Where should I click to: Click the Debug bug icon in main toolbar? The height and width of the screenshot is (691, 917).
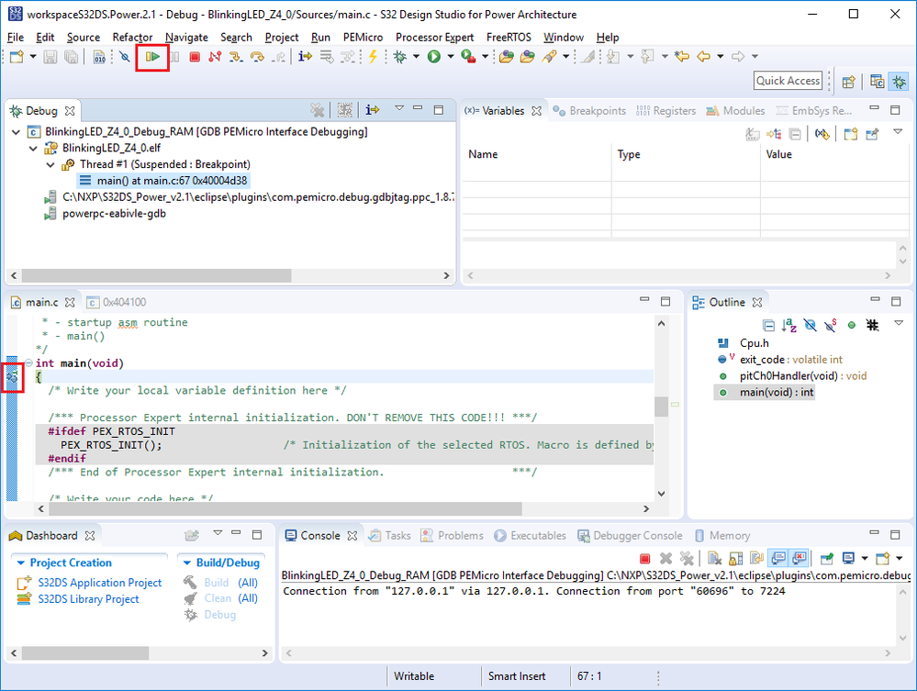400,57
